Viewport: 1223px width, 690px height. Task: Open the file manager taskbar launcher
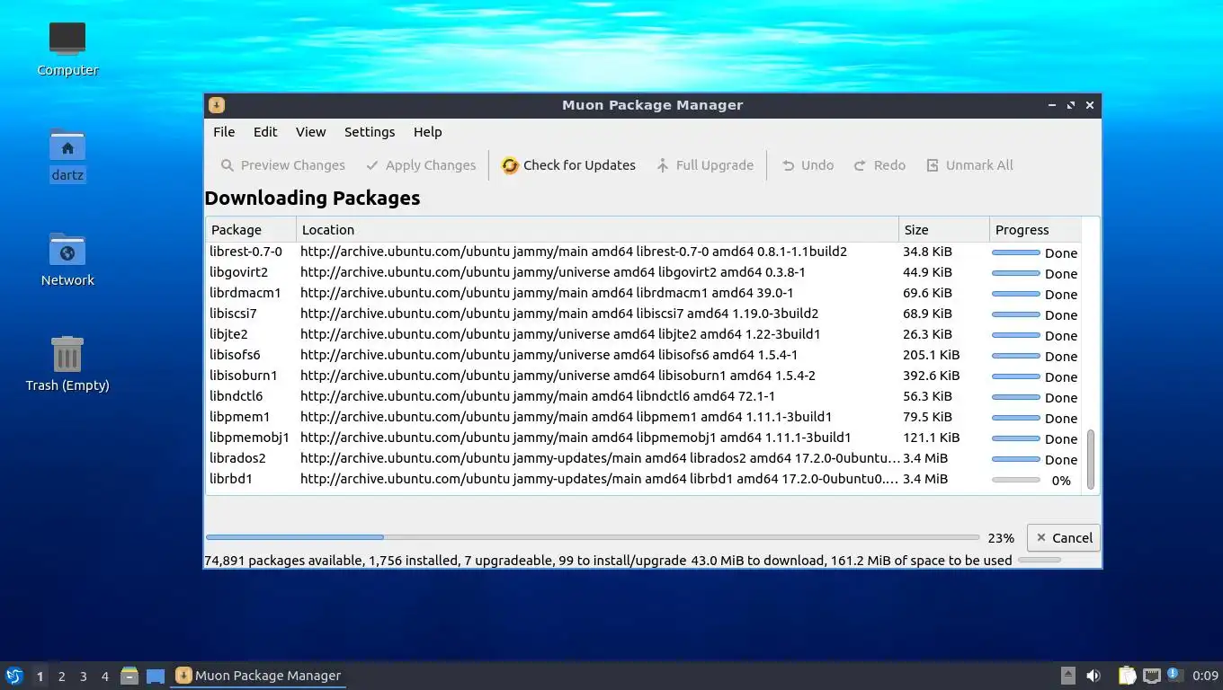(129, 676)
